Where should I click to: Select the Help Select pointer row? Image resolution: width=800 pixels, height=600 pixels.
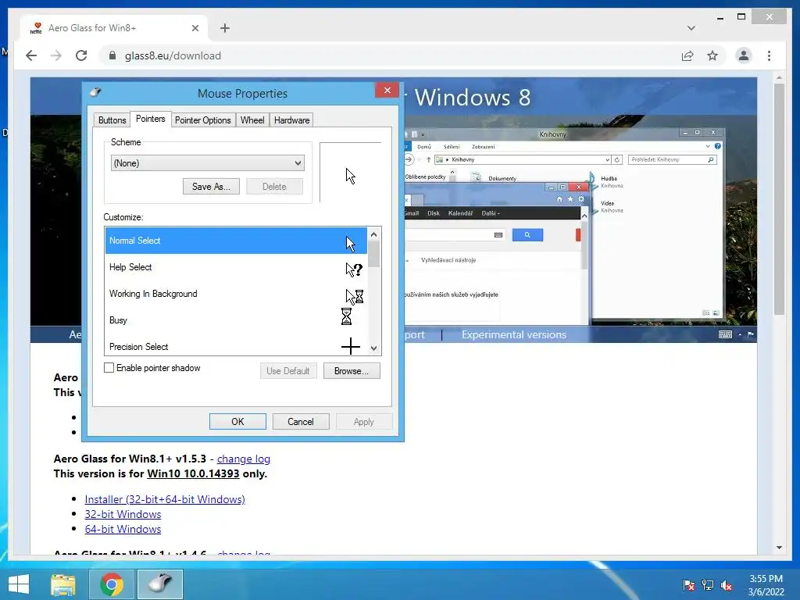pyautogui.click(x=236, y=267)
